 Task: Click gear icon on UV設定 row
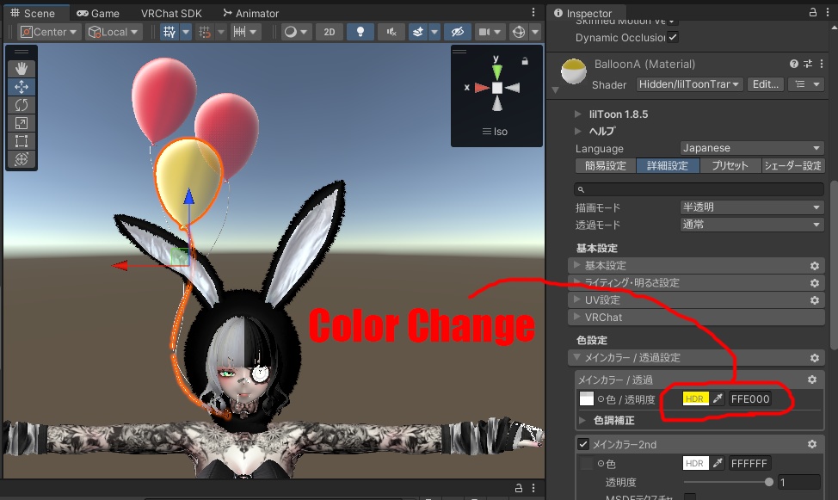[x=815, y=300]
